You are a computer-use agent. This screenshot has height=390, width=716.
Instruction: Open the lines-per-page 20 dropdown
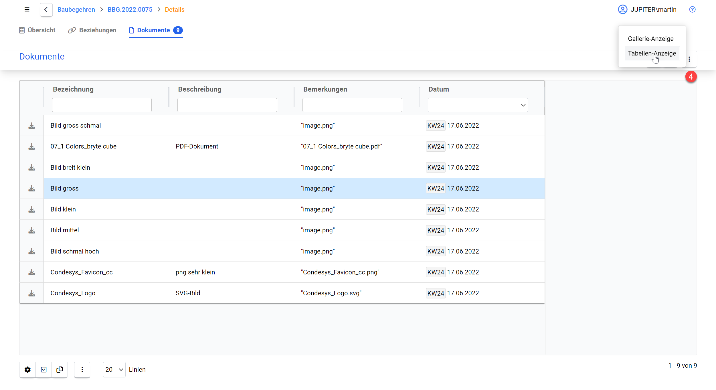point(114,369)
